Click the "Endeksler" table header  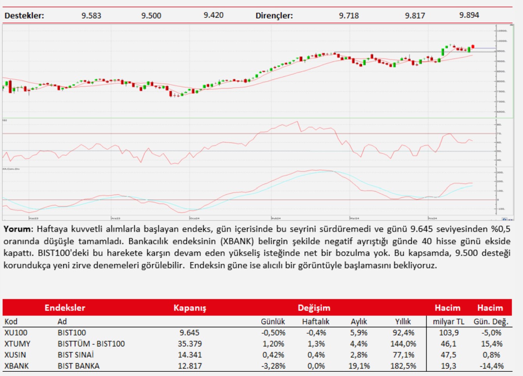tap(65, 308)
